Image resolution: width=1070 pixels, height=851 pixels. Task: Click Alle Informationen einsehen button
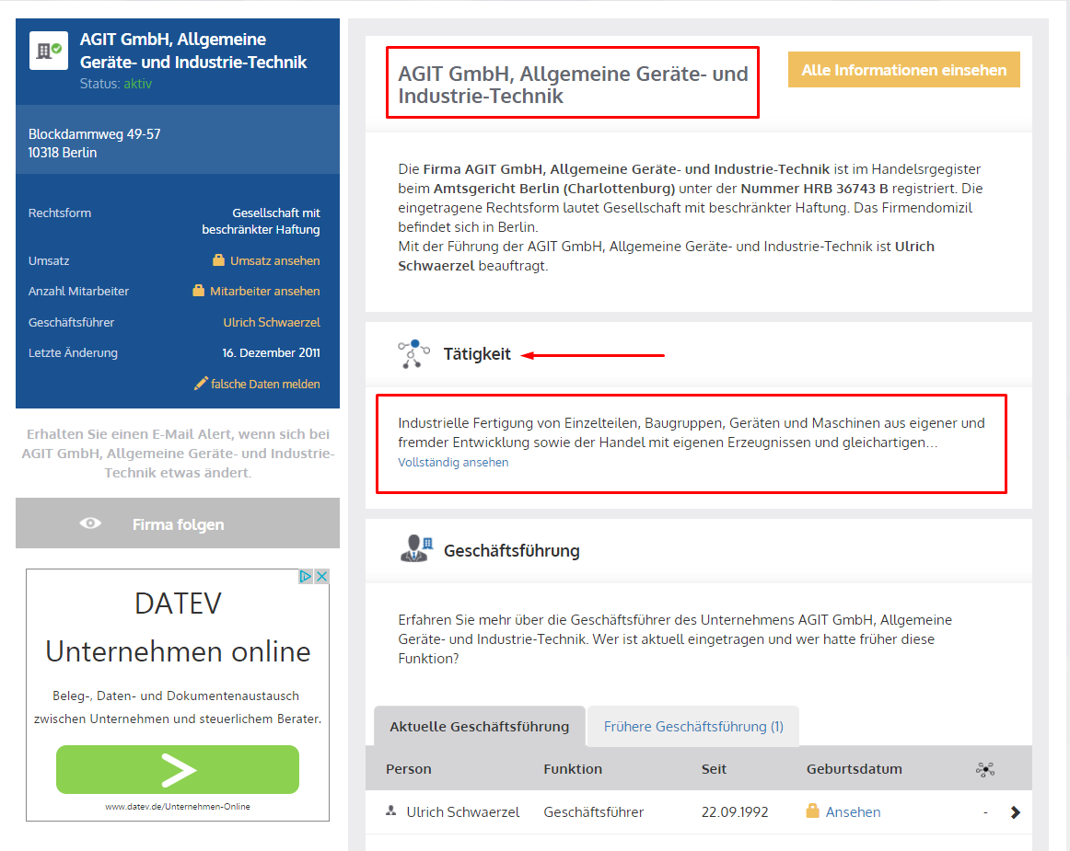click(x=903, y=70)
